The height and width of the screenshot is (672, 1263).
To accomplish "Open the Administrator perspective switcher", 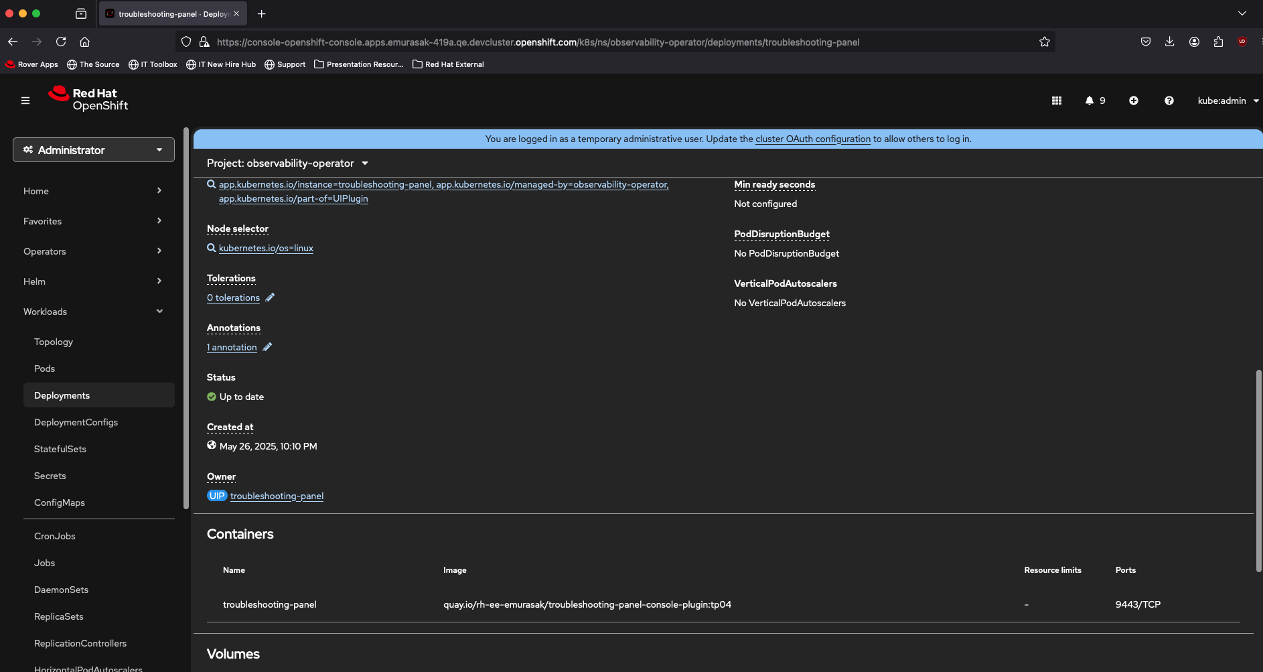I will click(x=94, y=150).
